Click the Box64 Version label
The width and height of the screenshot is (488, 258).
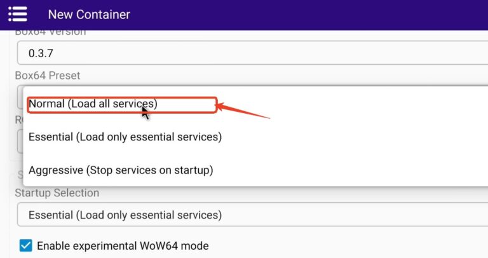[50, 32]
